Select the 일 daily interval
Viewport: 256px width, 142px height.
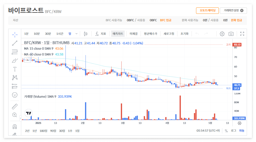point(70,34)
